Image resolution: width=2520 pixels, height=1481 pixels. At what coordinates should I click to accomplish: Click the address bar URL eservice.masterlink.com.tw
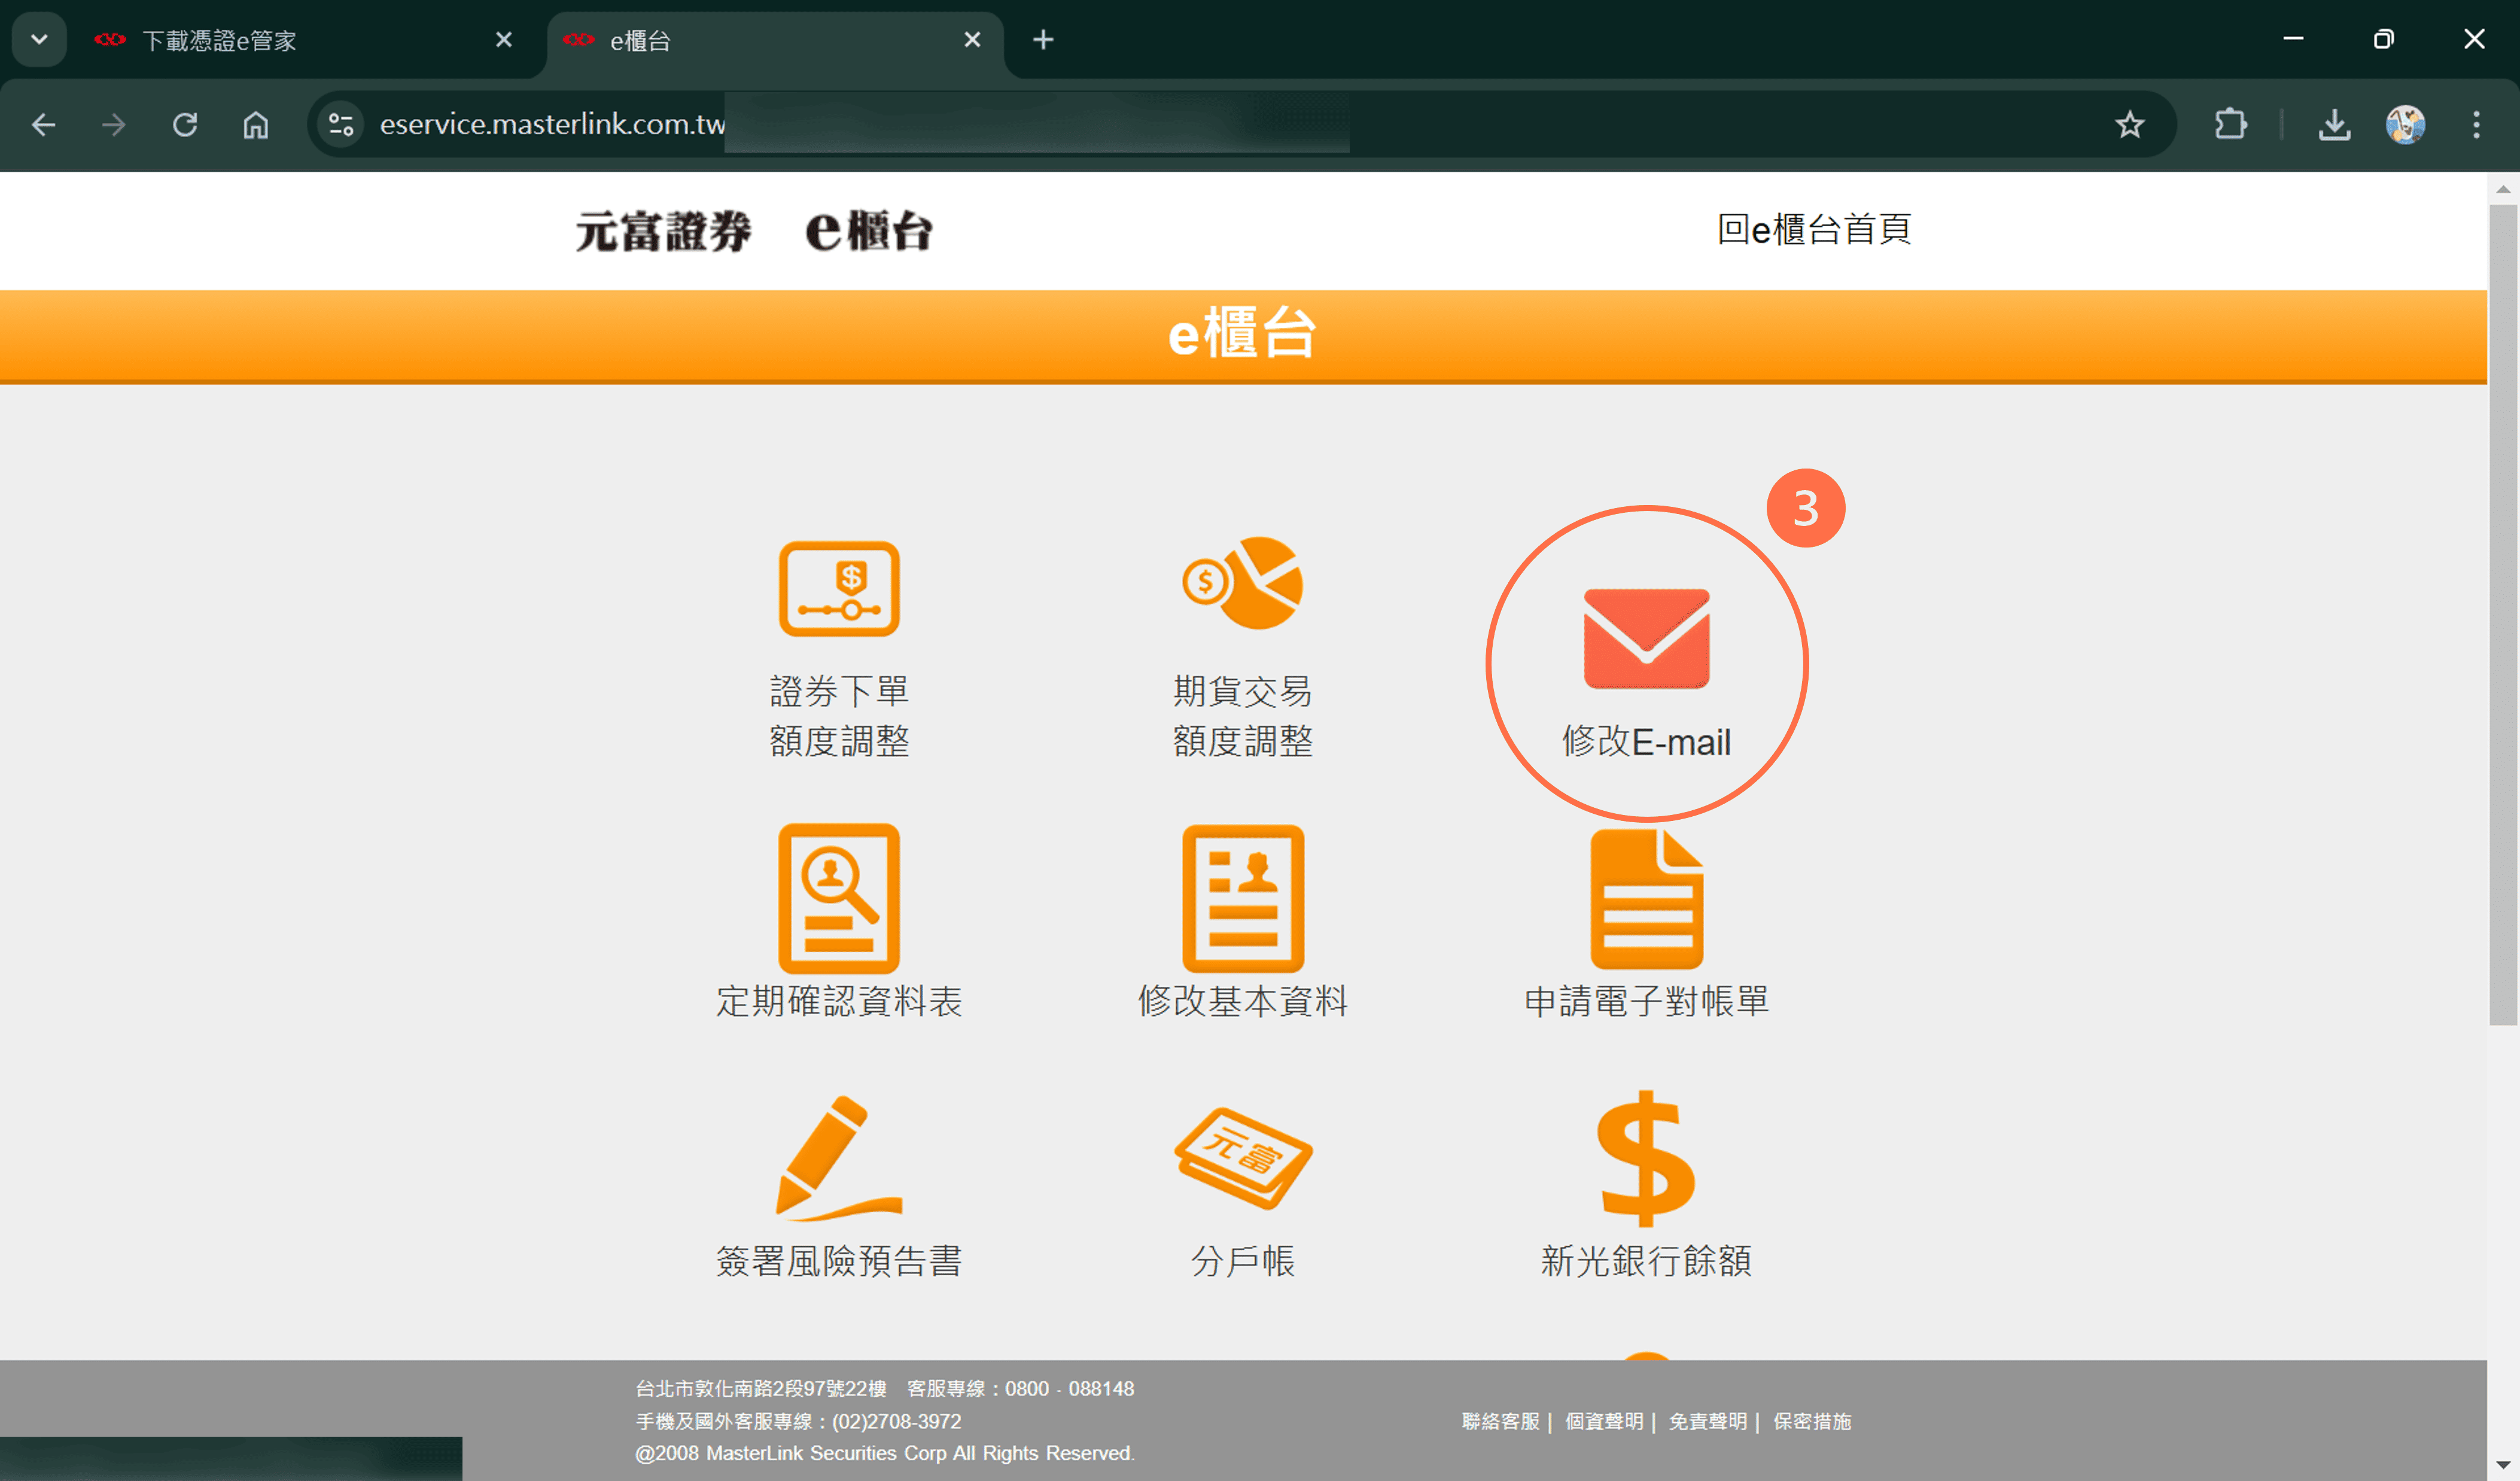552,124
